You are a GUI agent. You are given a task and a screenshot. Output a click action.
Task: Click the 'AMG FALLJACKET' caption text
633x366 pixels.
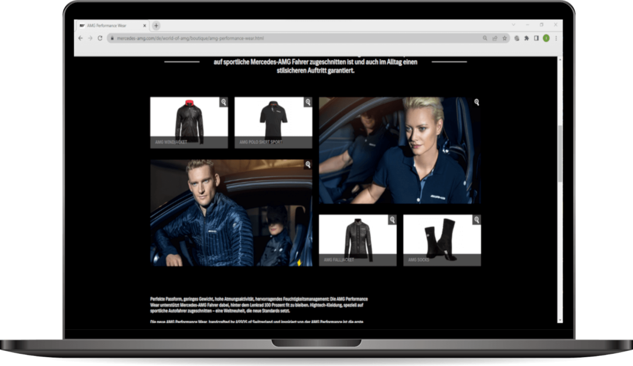(x=339, y=260)
